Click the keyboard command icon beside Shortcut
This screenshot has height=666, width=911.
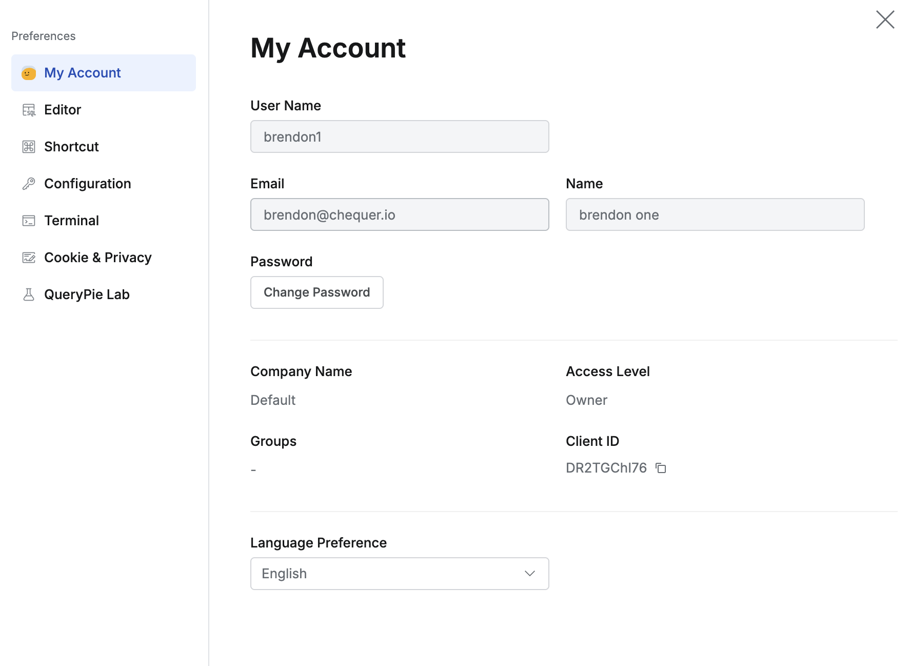29,146
